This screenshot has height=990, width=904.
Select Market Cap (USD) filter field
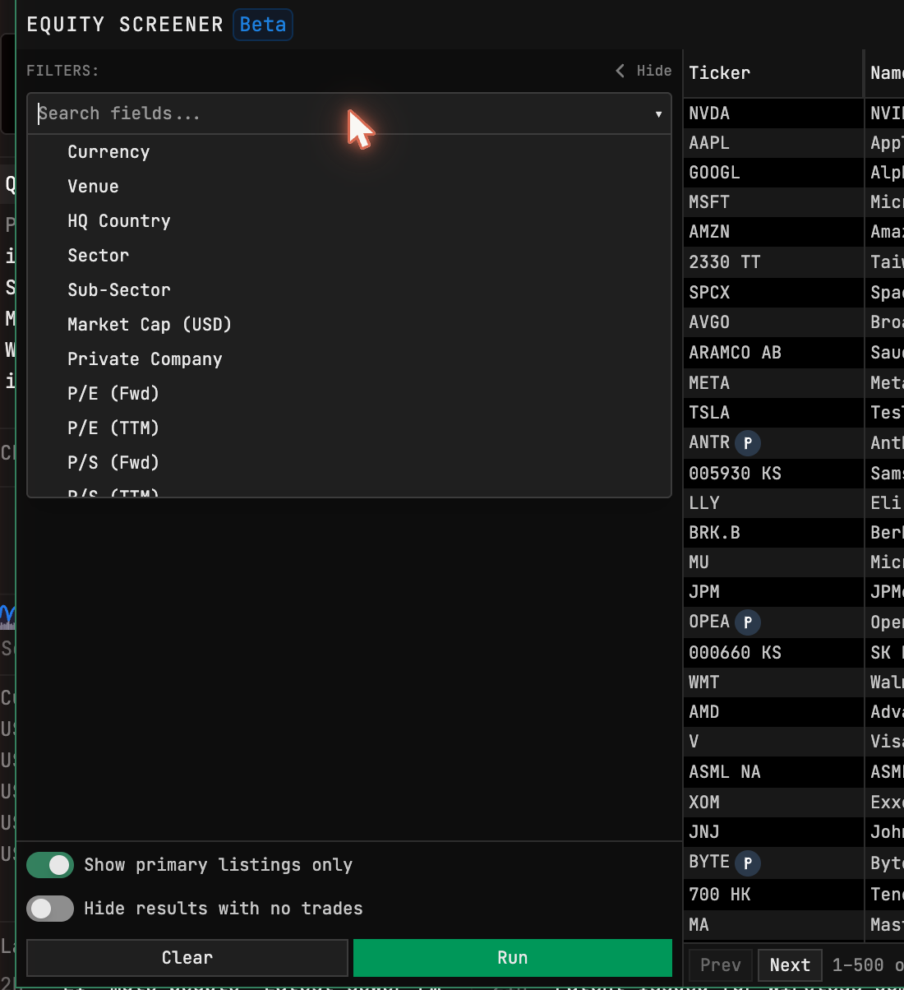[349, 325]
